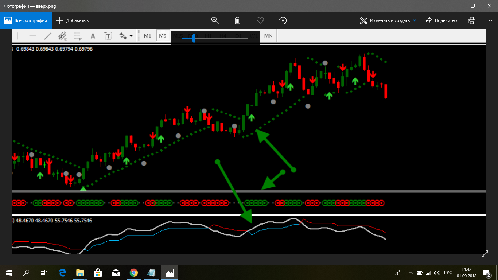The image size is (498, 280).
Task: Delete the photo with the trash icon
Action: click(x=237, y=20)
